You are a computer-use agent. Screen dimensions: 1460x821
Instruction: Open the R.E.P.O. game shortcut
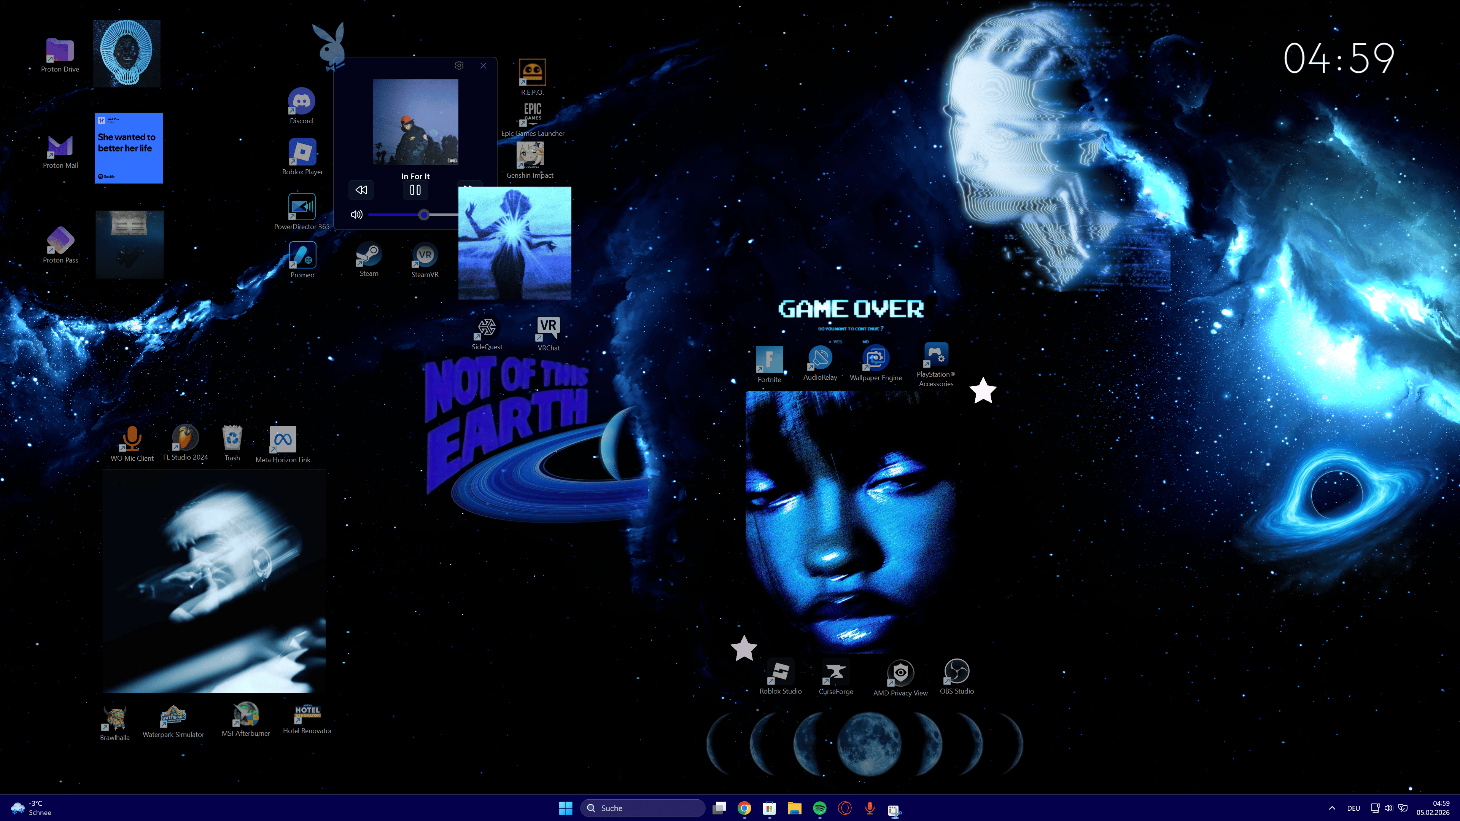[532, 77]
